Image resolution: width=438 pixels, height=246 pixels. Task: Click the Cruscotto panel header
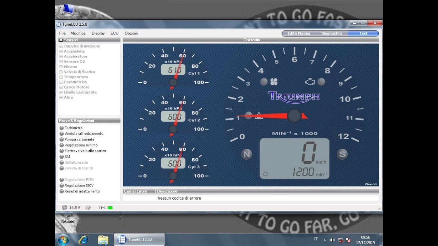click(251, 40)
